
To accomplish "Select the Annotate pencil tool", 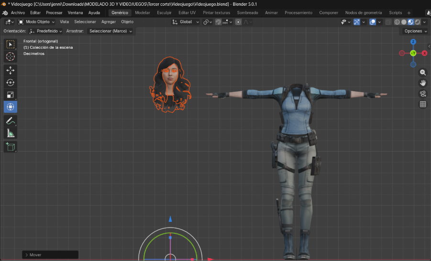I will tap(11, 120).
